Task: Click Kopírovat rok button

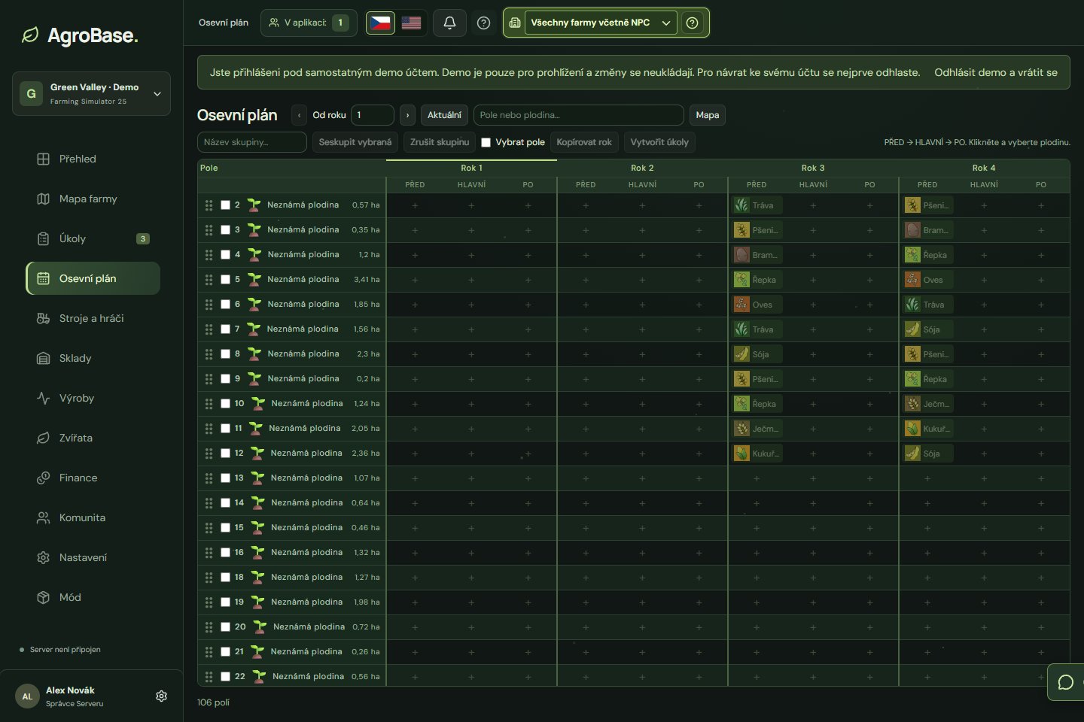Action: (584, 142)
